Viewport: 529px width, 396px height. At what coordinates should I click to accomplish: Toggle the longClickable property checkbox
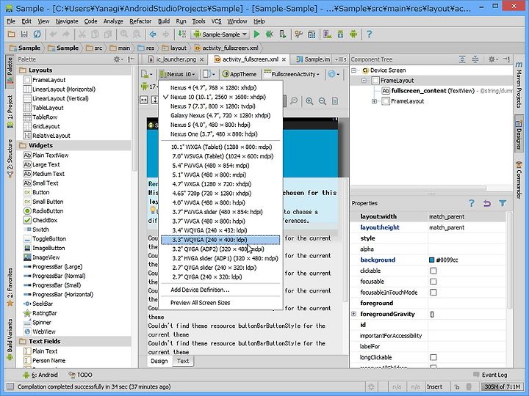click(433, 357)
